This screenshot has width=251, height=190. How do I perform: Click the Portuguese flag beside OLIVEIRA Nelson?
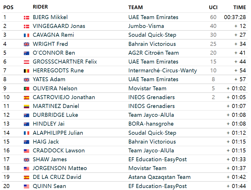27,89
